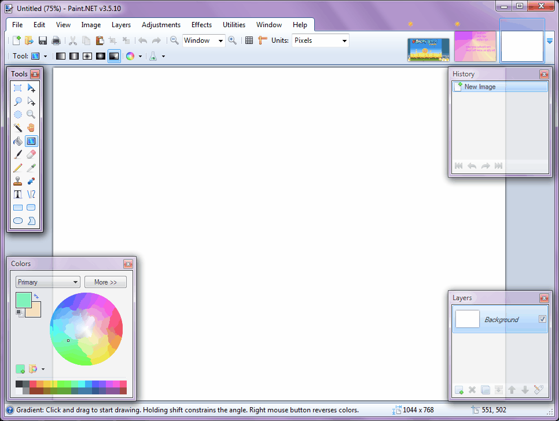The image size is (559, 421).
Task: Select the Gradient tool in Tools panel
Action: coord(31,141)
